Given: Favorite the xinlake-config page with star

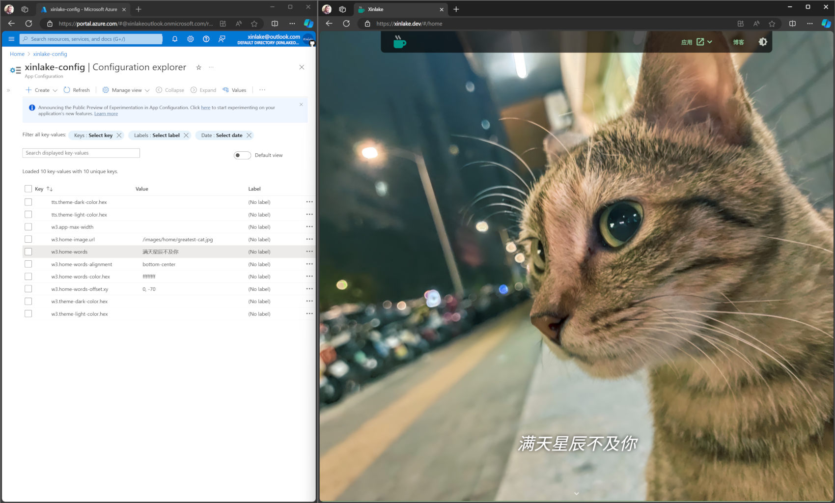Looking at the screenshot, I should (198, 67).
